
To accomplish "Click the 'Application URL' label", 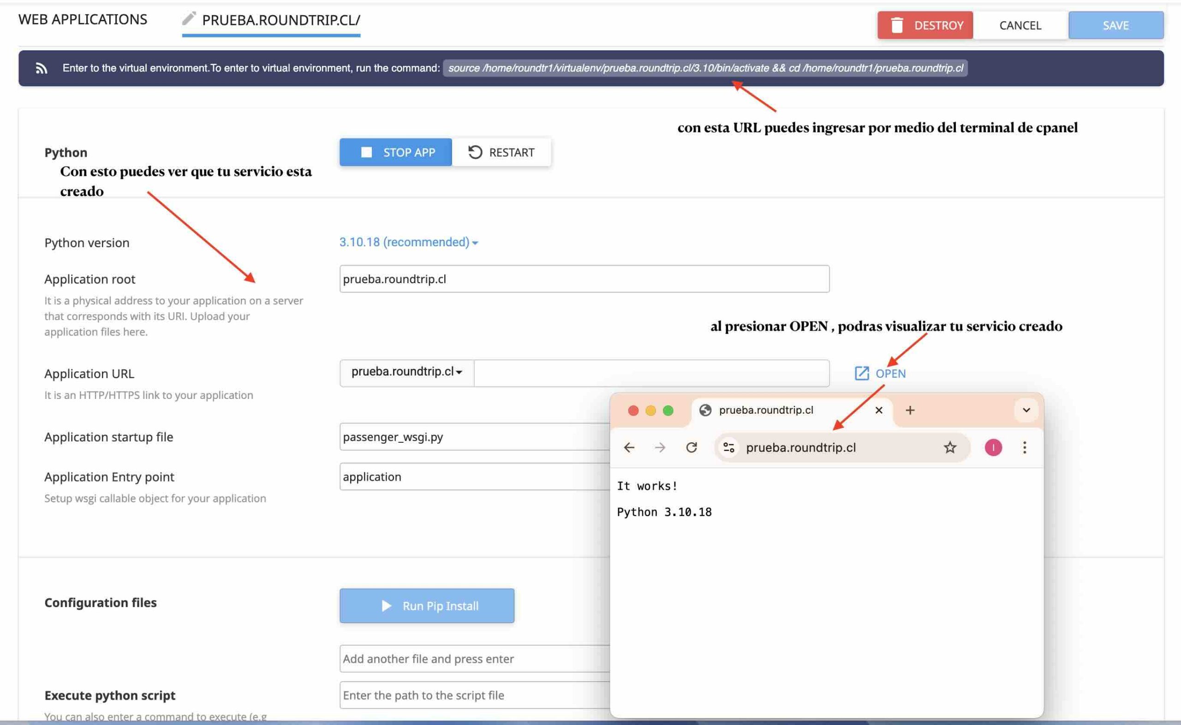I will click(89, 374).
